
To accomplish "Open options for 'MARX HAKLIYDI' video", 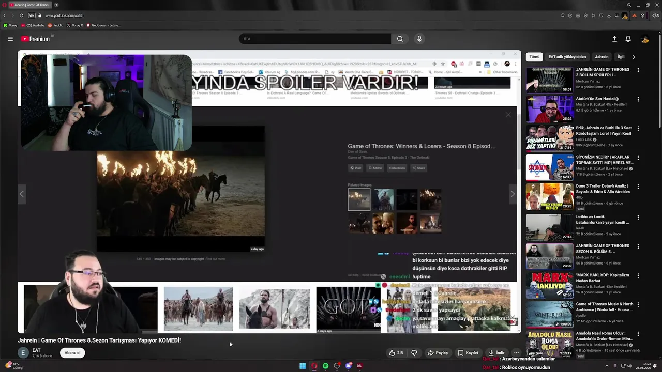I will [x=638, y=276].
